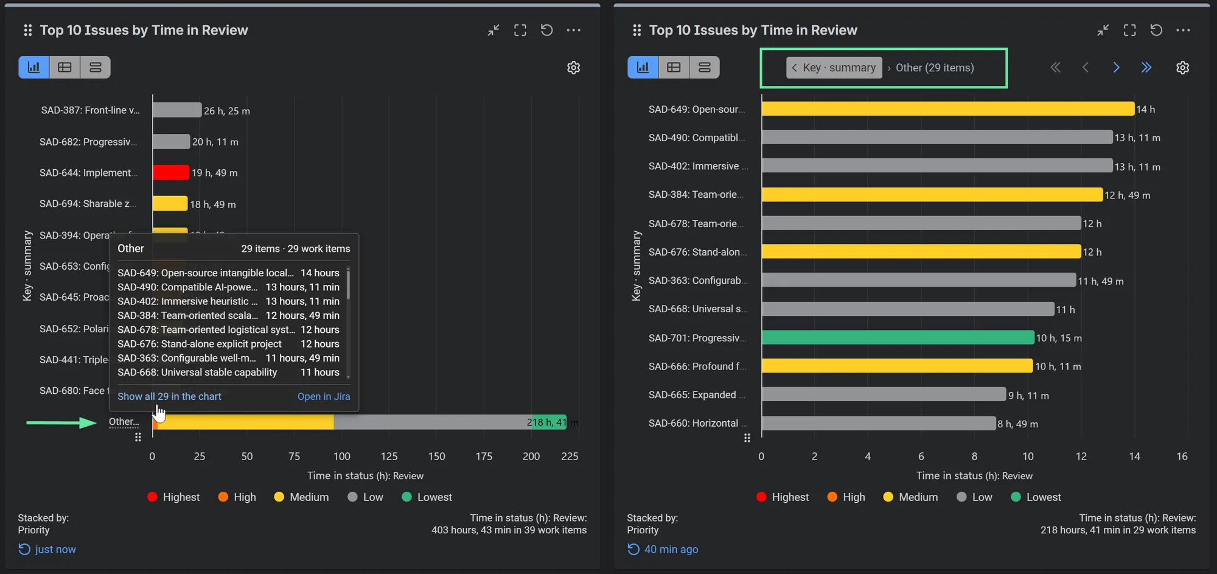The width and height of the screenshot is (1217, 574).
Task: Click SAD-694: Sharable z... label
Action: click(88, 204)
